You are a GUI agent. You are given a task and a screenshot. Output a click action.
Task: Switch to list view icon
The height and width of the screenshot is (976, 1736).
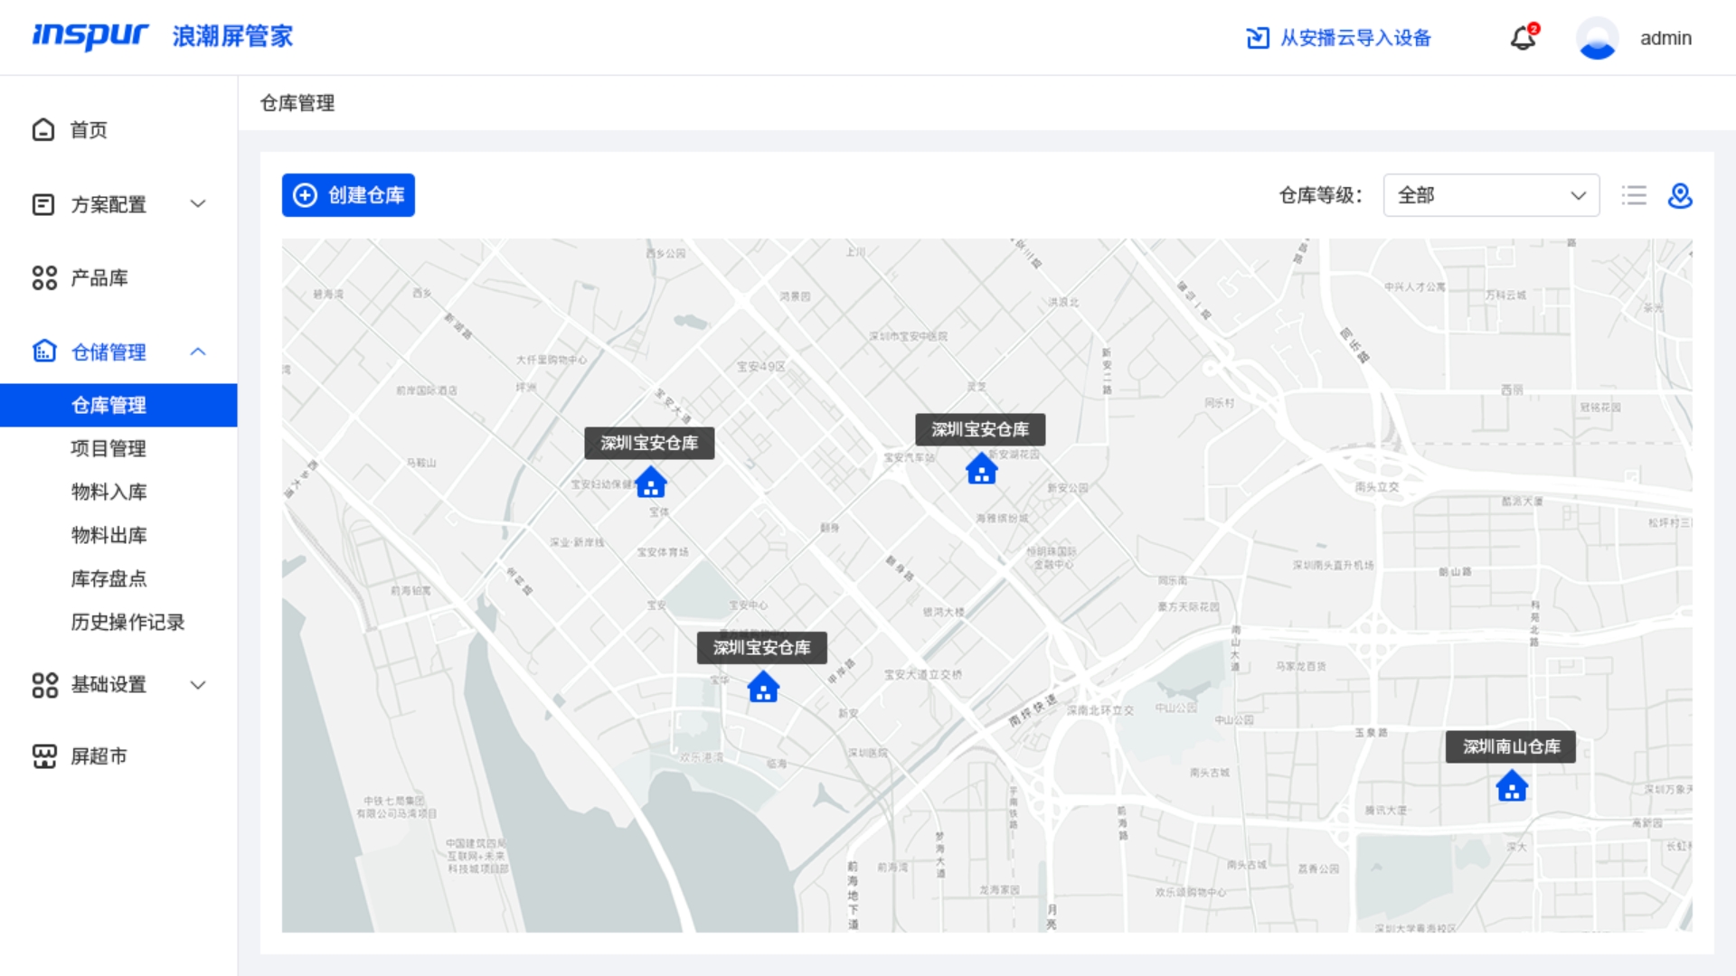(x=1634, y=195)
